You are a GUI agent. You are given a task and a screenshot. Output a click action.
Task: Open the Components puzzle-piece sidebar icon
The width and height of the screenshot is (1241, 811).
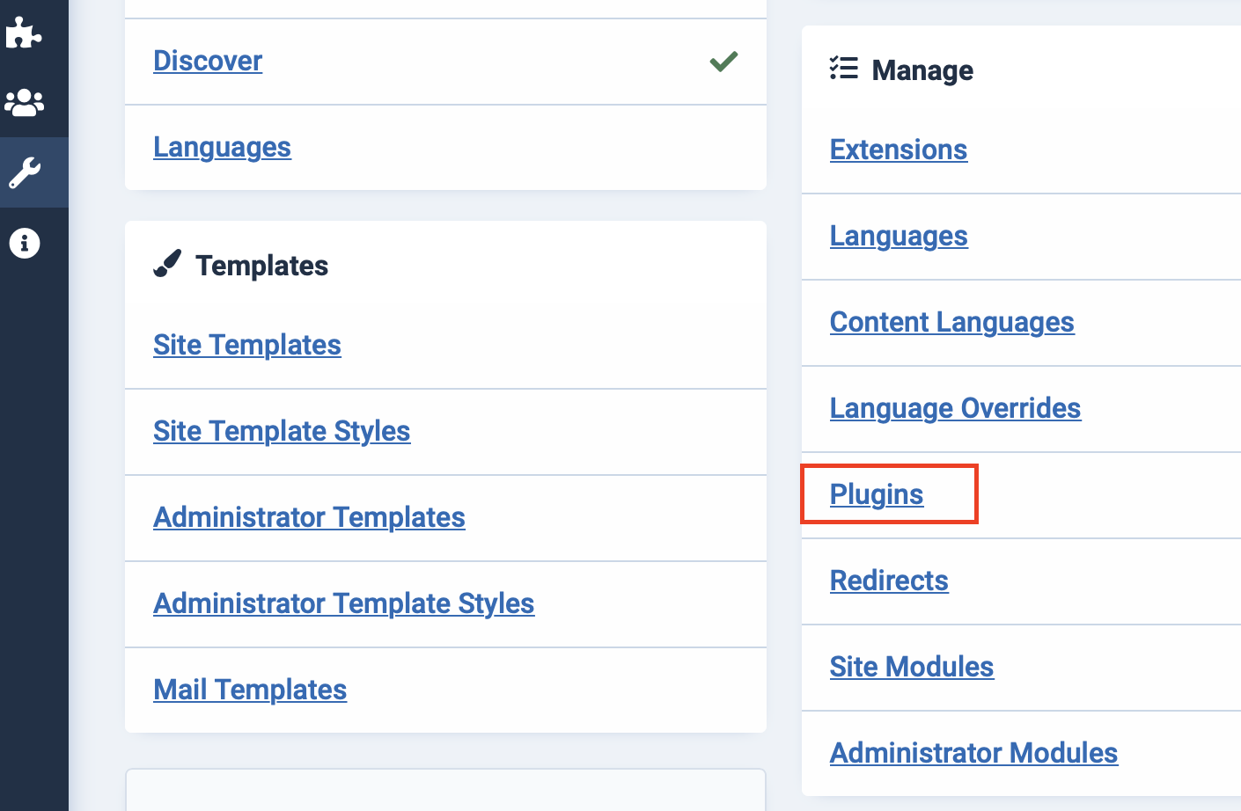24,33
